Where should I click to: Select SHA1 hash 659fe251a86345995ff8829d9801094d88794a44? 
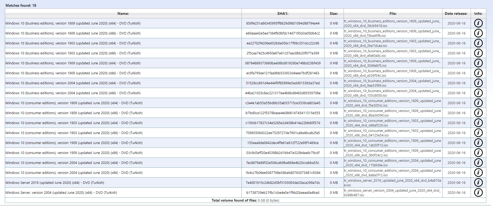[x=283, y=23]
